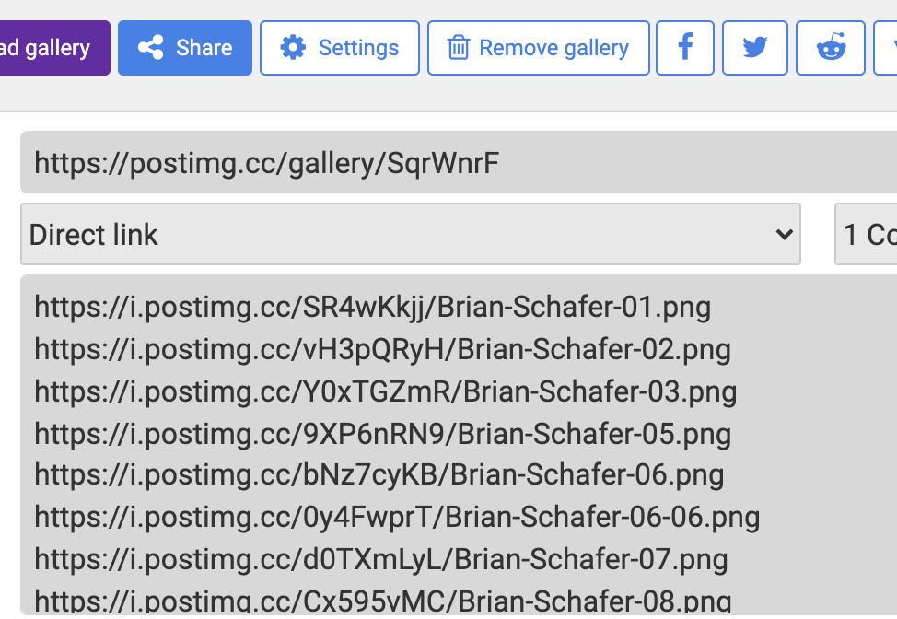Click the share nodes icon

150,48
